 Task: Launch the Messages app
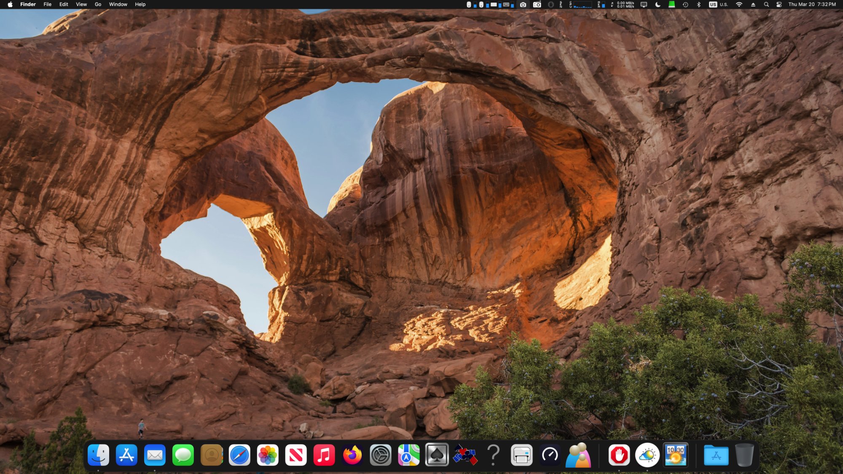click(183, 455)
